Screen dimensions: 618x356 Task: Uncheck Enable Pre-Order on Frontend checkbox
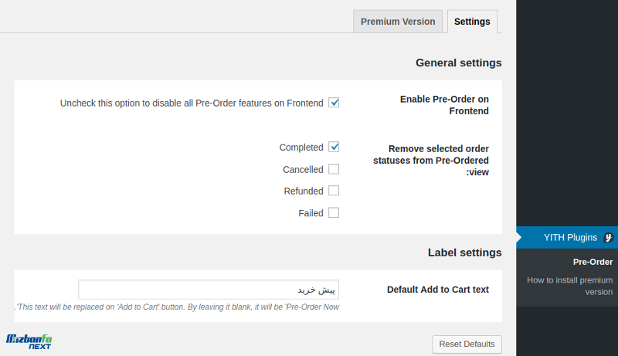(334, 103)
